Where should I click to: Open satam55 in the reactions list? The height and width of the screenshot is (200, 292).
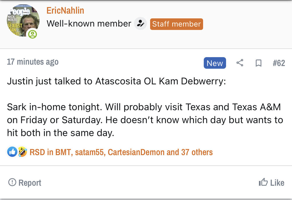point(90,152)
